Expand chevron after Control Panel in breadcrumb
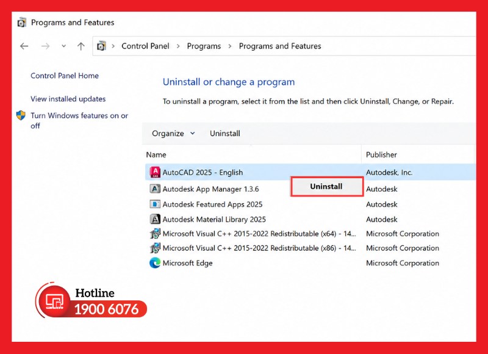The image size is (488, 354). (178, 46)
